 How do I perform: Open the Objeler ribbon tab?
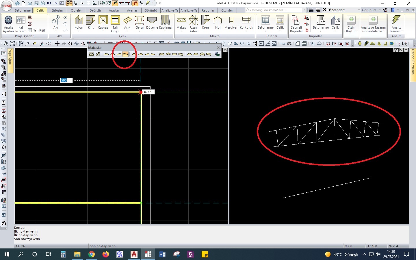tap(76, 10)
